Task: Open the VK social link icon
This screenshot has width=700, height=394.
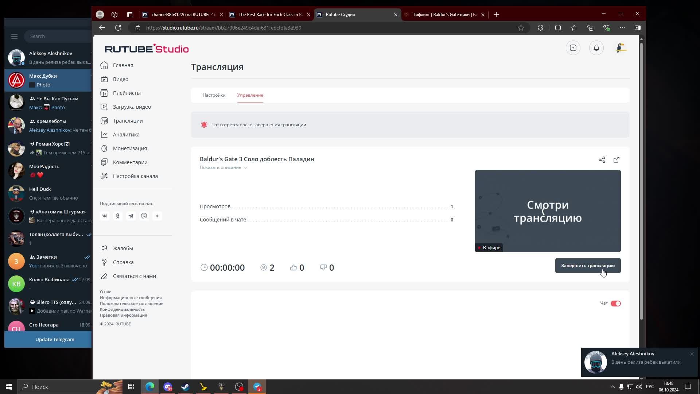Action: coord(105,216)
